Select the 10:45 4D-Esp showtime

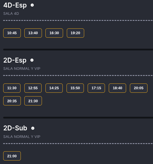tap(12, 33)
